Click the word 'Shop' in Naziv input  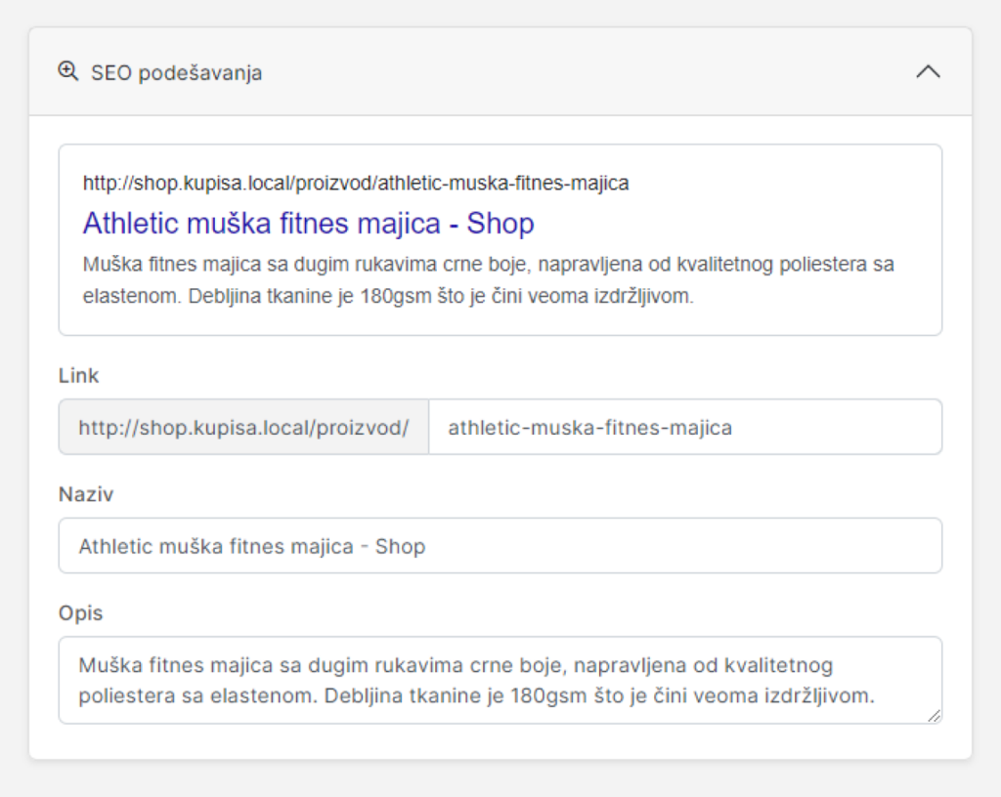click(400, 546)
